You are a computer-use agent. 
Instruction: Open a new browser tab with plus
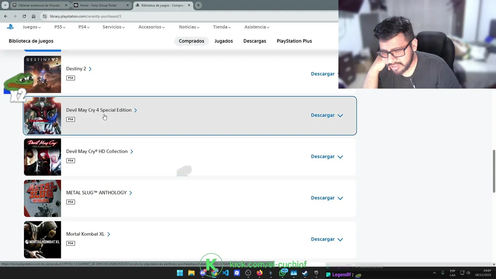click(x=198, y=5)
